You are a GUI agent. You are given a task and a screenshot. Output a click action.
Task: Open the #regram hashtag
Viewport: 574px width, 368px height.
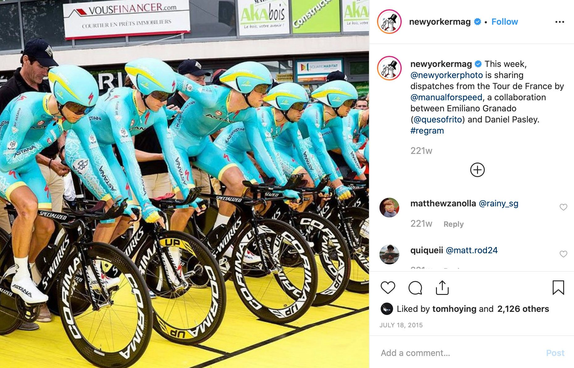click(427, 130)
